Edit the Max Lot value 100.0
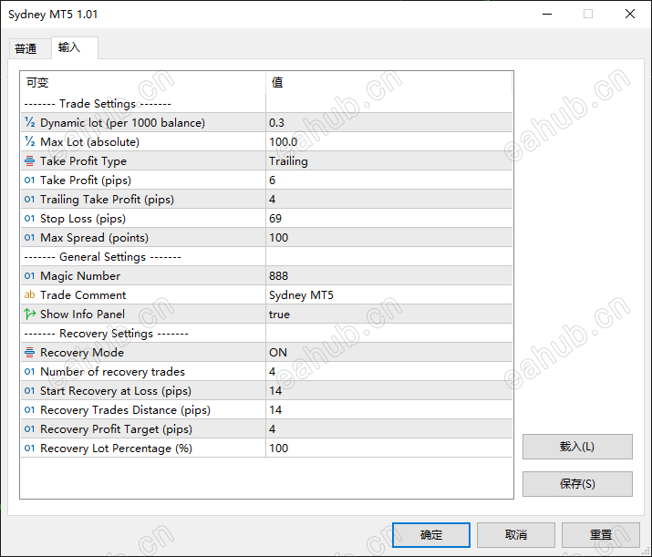Screen dimensions: 652x557 click(388, 141)
